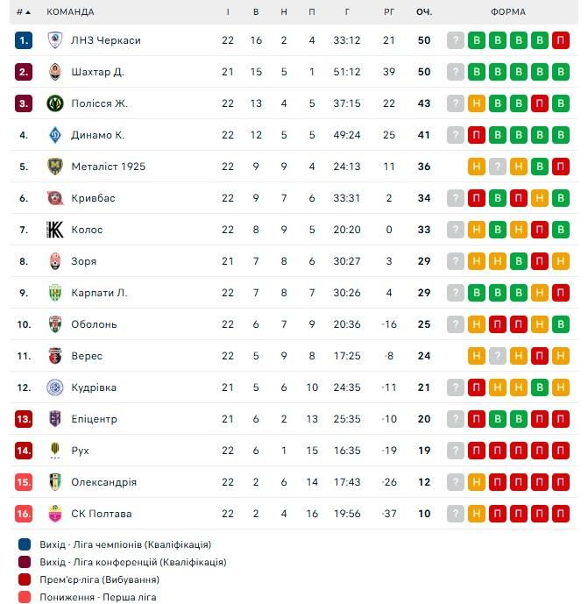
Task: Sort table by РГ goal difference header
Action: (x=389, y=12)
